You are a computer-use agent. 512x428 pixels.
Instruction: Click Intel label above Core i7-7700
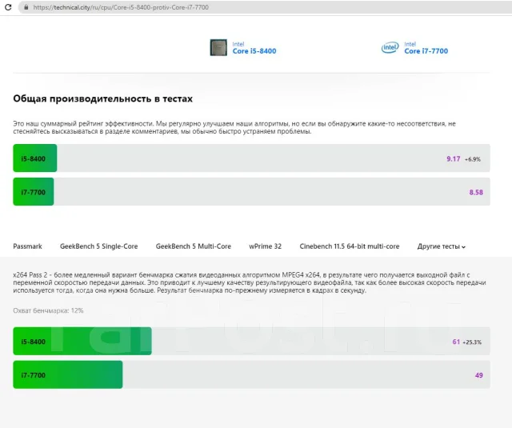pos(410,44)
